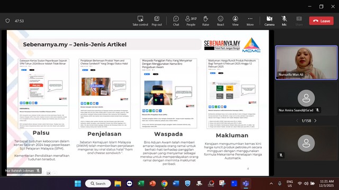Leave the meeting
This screenshot has height=190, width=339.
322,21
